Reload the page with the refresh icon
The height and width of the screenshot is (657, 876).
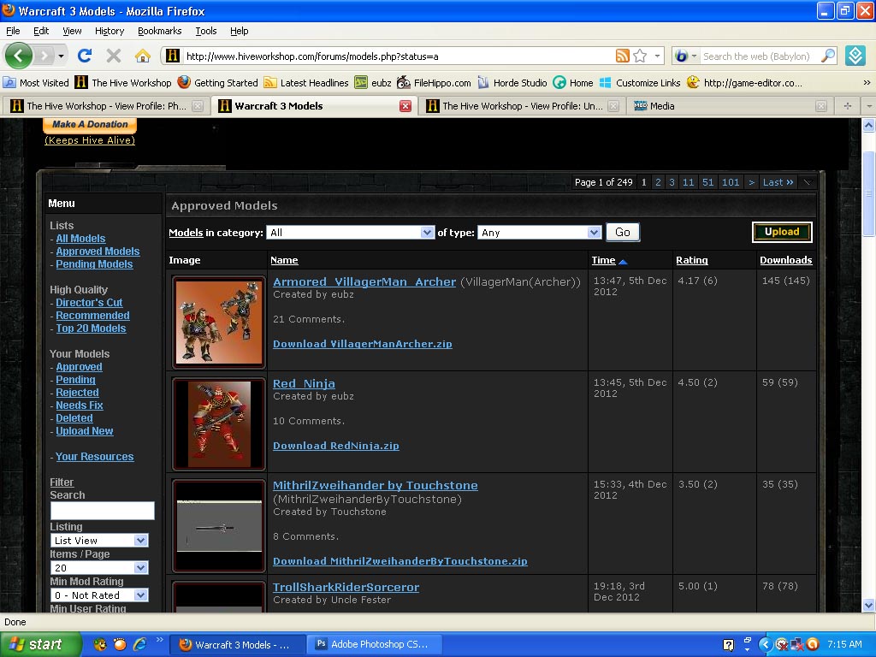tap(85, 56)
